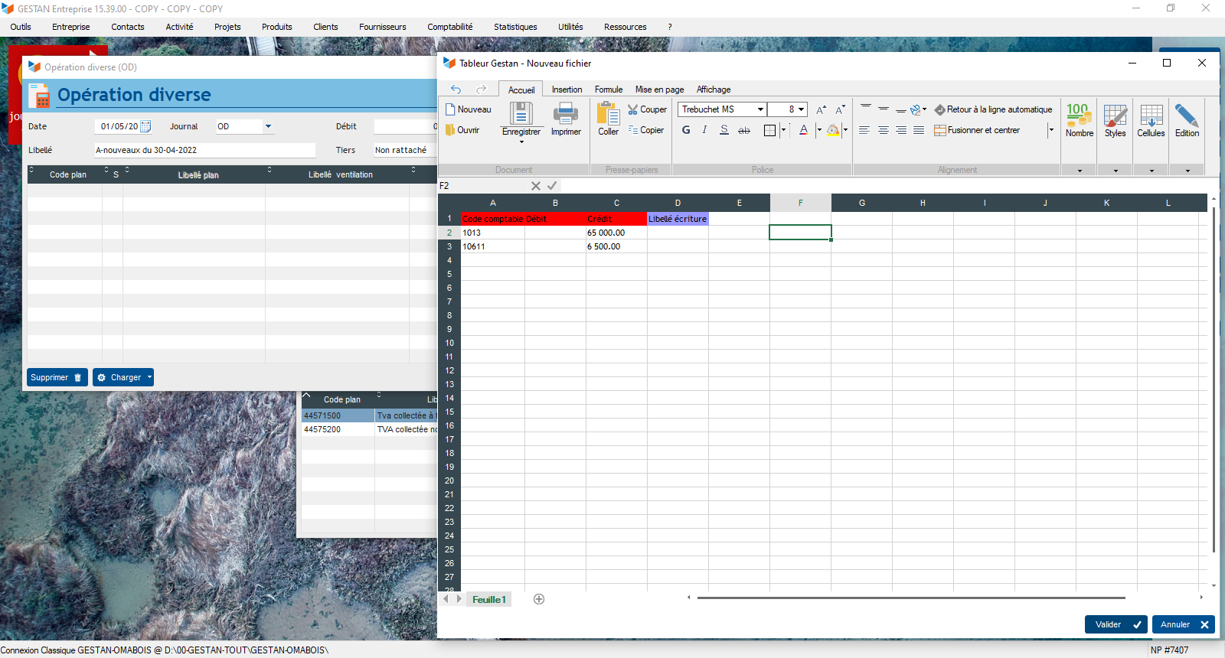
Task: Toggle italic formatting (I)
Action: pos(704,130)
